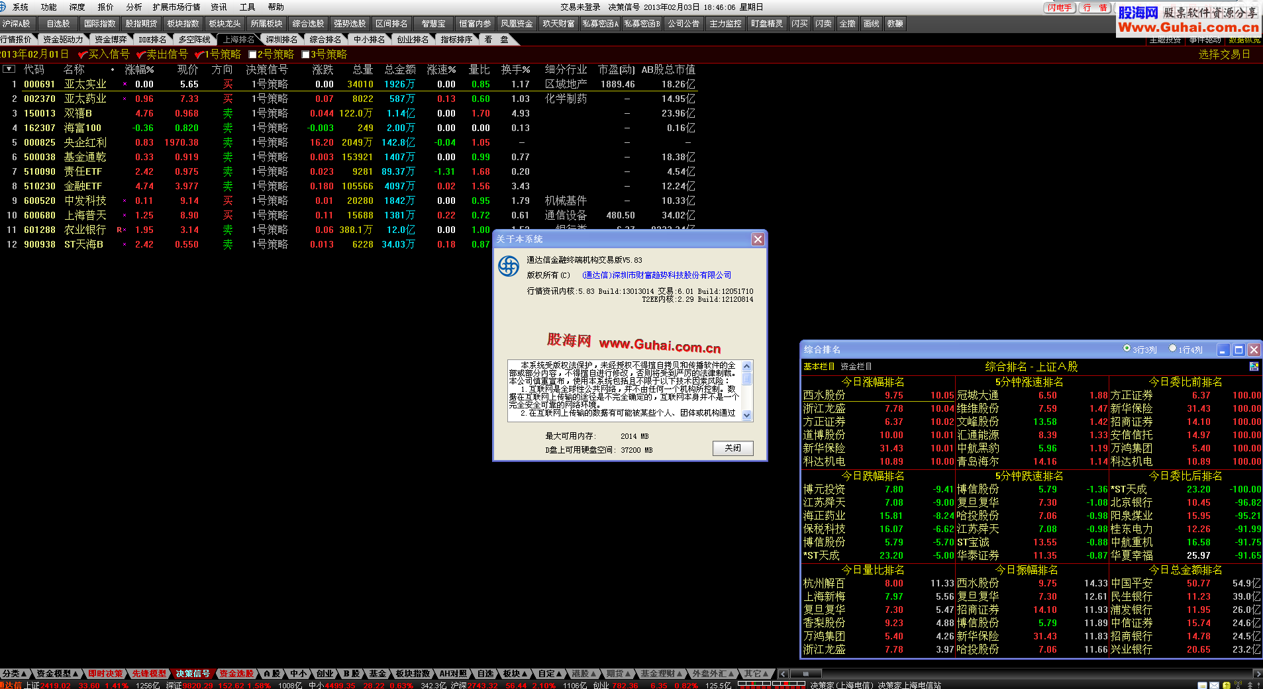The width and height of the screenshot is (1263, 689).
Task: Click the yellow status tray icon at bottom right
Action: click(1227, 685)
